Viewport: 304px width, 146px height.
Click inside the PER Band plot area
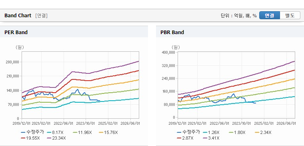[80, 85]
